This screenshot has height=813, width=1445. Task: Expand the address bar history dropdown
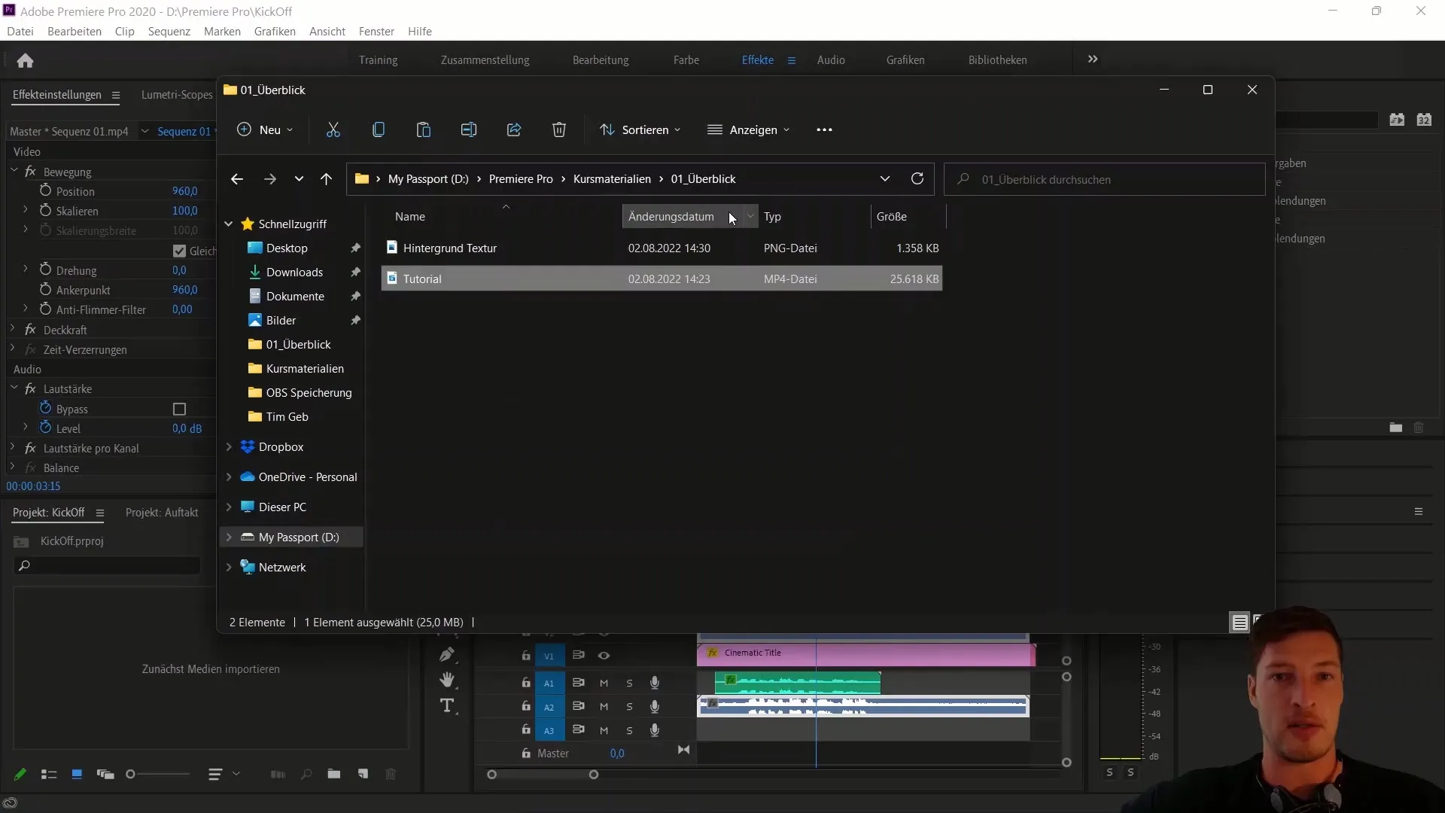(x=885, y=178)
